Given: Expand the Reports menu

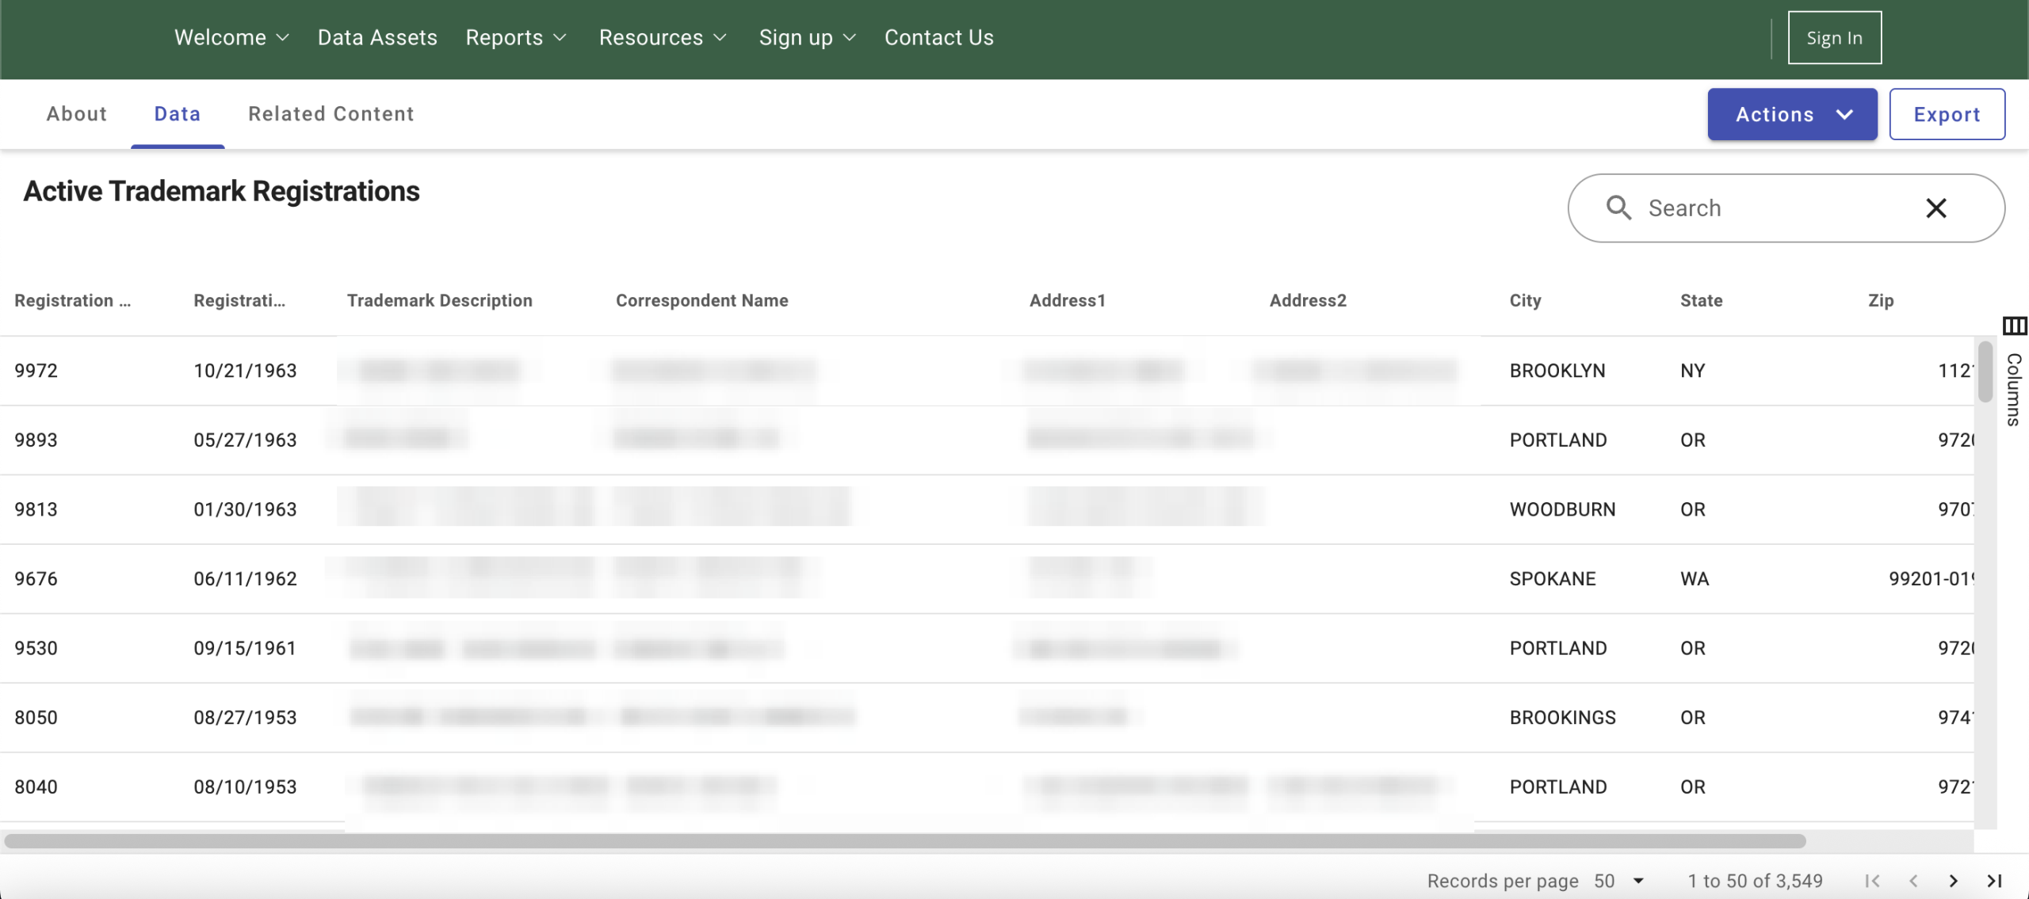Looking at the screenshot, I should pyautogui.click(x=516, y=37).
